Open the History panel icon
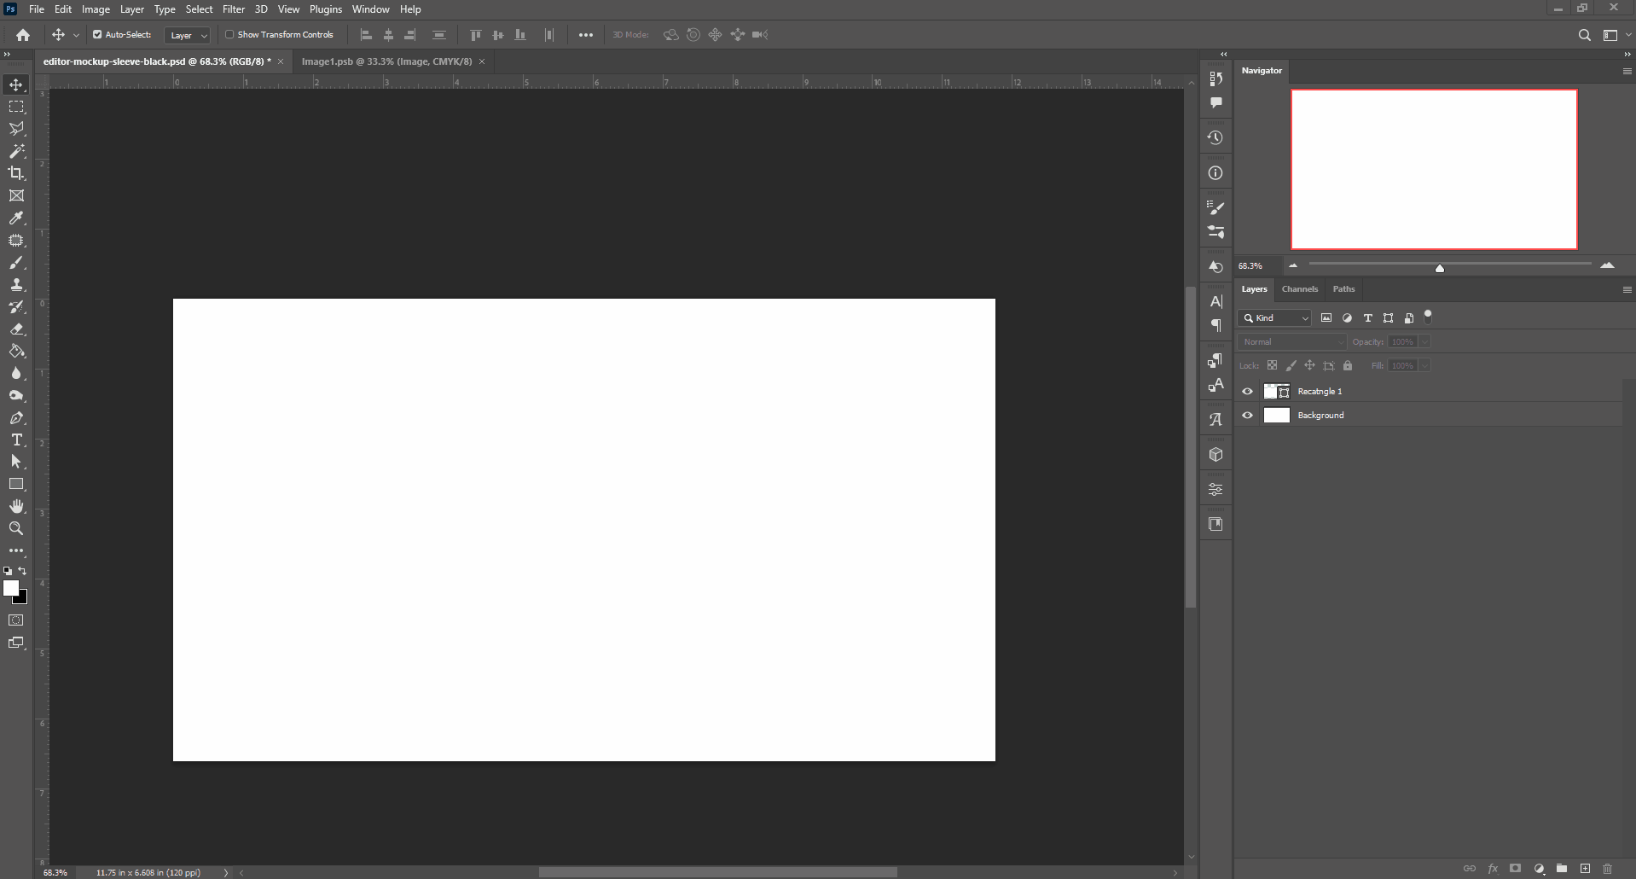 (x=1215, y=137)
